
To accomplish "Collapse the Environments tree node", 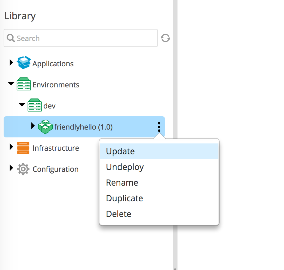I will pyautogui.click(x=11, y=84).
